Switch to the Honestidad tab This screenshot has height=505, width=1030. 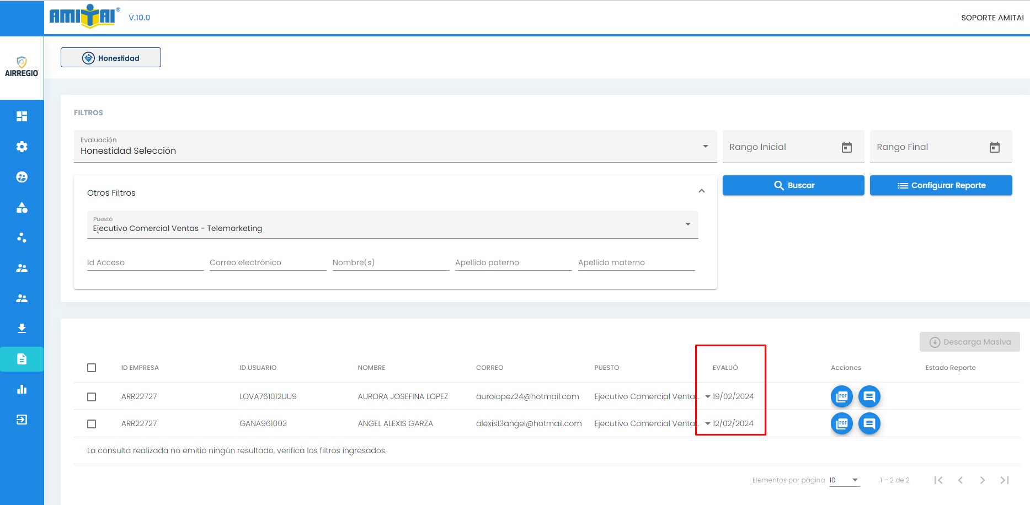111,58
